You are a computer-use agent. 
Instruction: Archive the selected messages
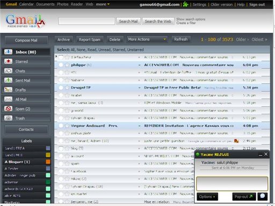63,40
